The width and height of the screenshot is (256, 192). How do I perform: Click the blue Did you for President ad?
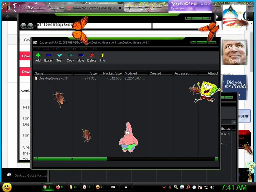click(x=234, y=87)
